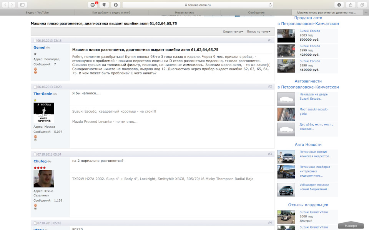The height and width of the screenshot is (230, 369).
Task: Click the post status icon beside 06.10.2013 23:20
Action: coord(35,87)
